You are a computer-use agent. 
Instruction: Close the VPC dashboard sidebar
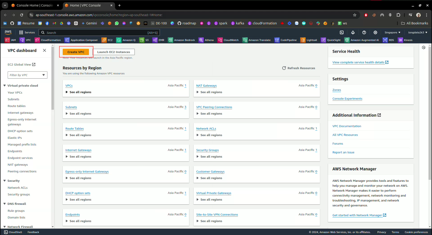click(x=45, y=50)
